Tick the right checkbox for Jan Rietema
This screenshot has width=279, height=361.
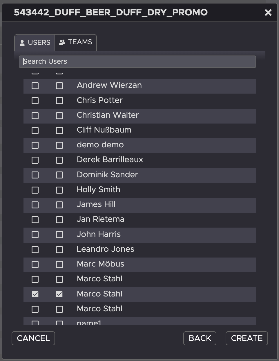point(59,220)
